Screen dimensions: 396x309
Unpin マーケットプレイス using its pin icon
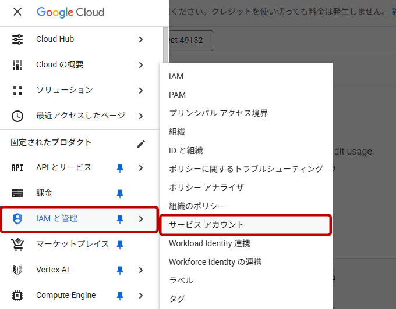click(120, 245)
